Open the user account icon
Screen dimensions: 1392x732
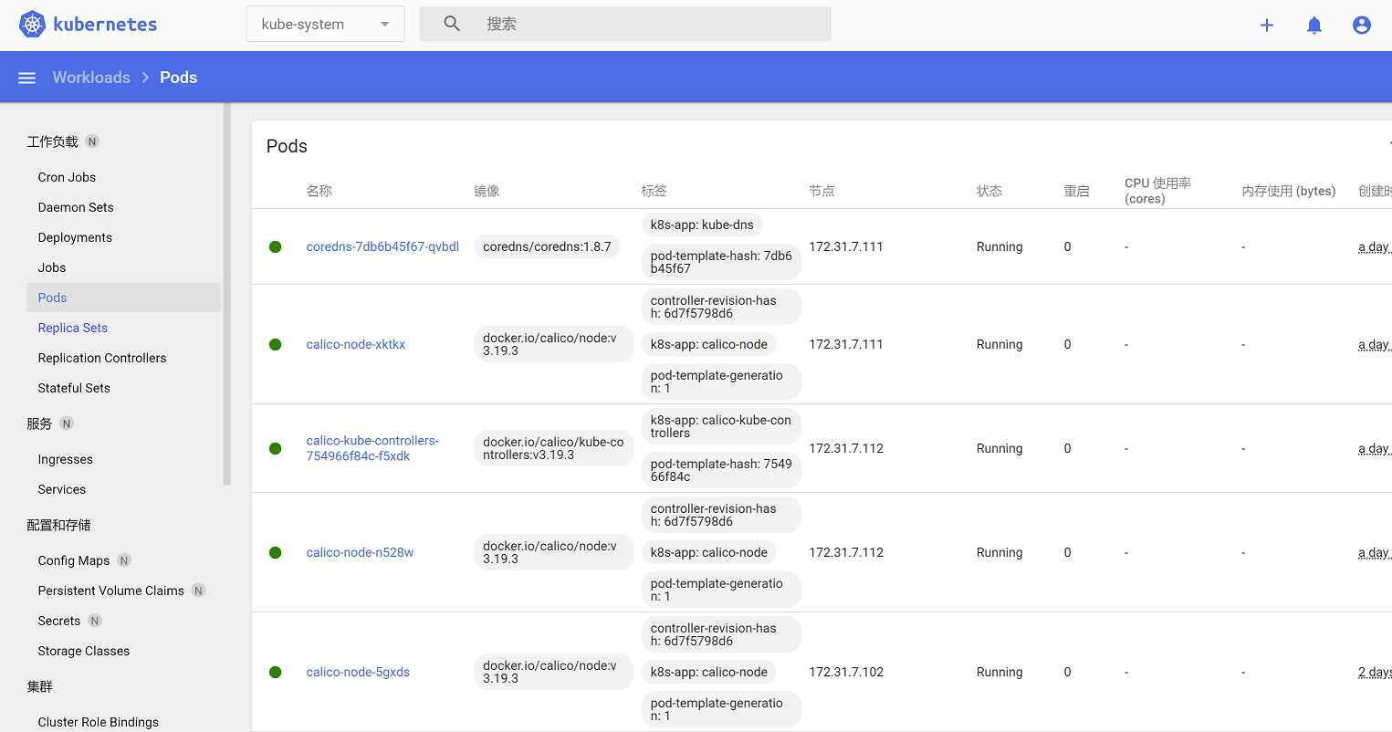pyautogui.click(x=1362, y=26)
